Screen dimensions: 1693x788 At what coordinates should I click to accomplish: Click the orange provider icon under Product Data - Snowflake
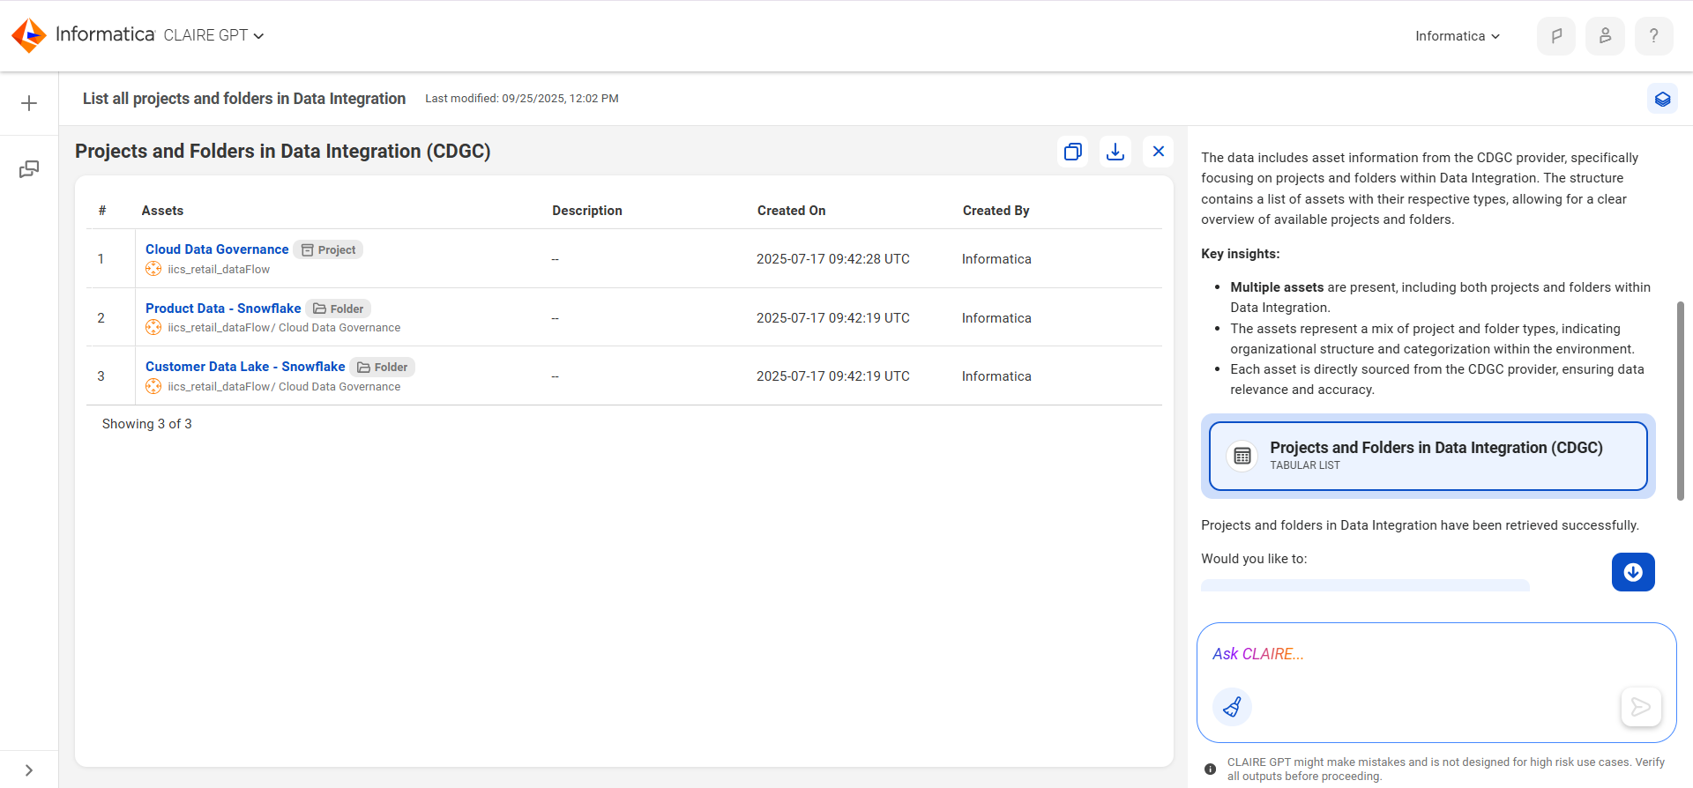[153, 327]
